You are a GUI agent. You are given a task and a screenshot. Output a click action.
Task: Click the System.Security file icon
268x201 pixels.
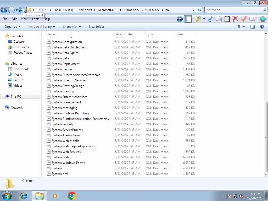[x=49, y=124]
